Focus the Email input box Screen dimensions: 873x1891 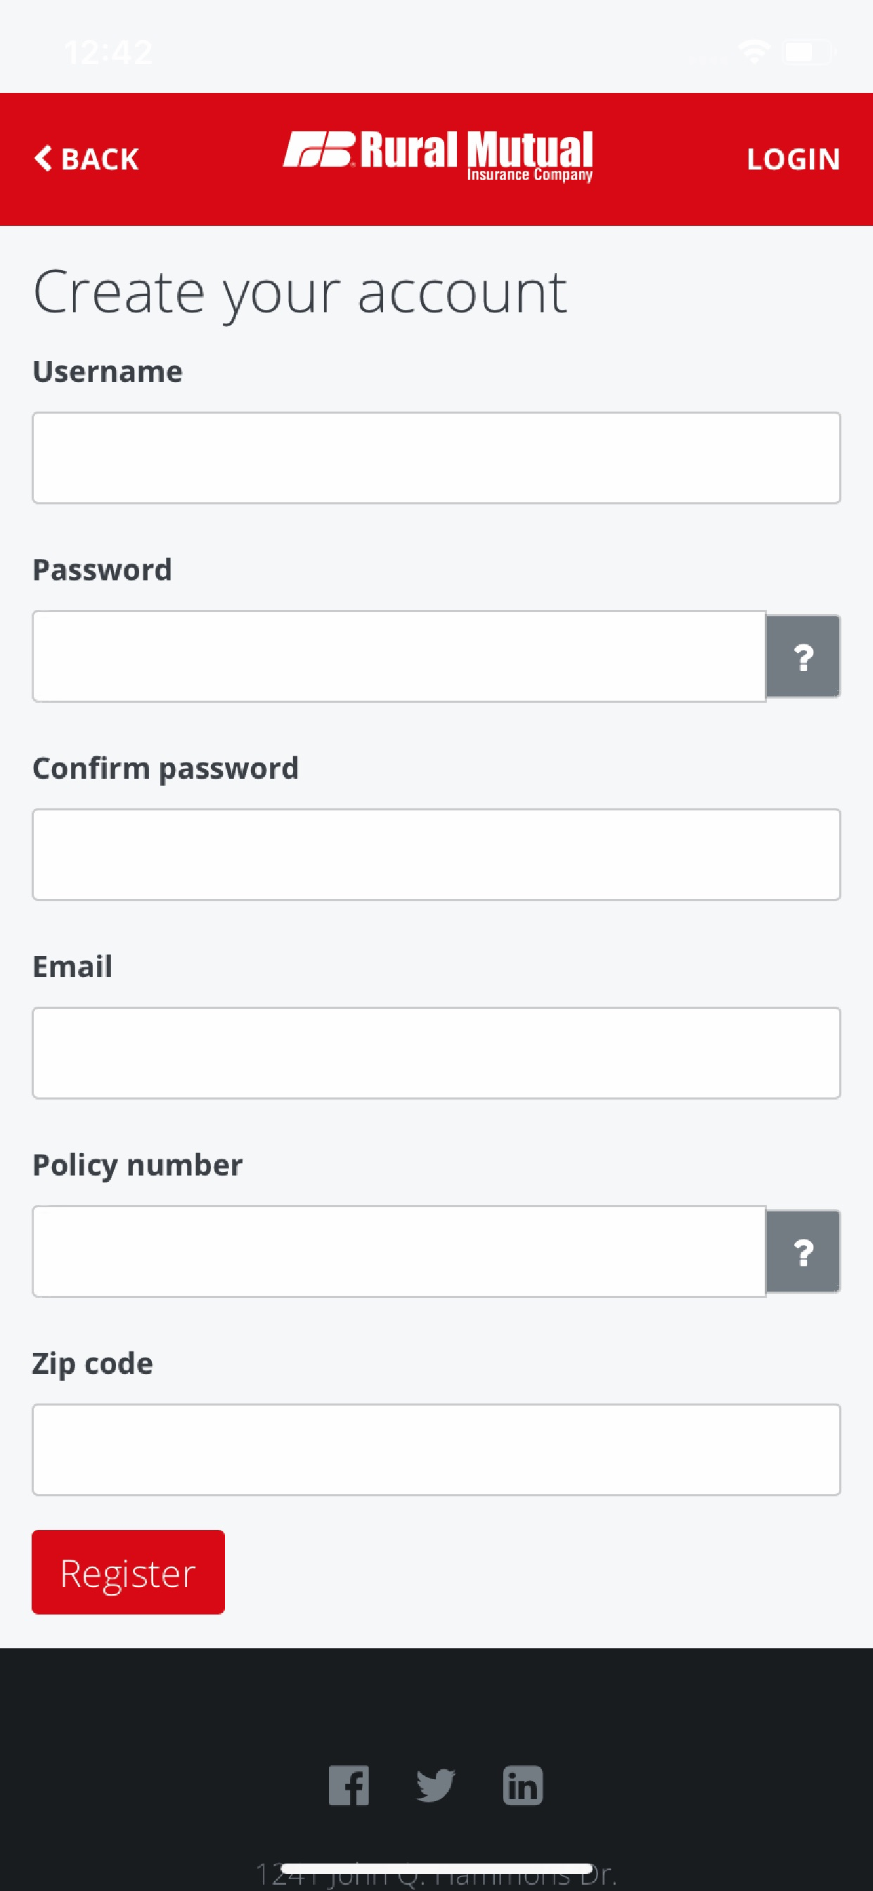coord(436,1052)
